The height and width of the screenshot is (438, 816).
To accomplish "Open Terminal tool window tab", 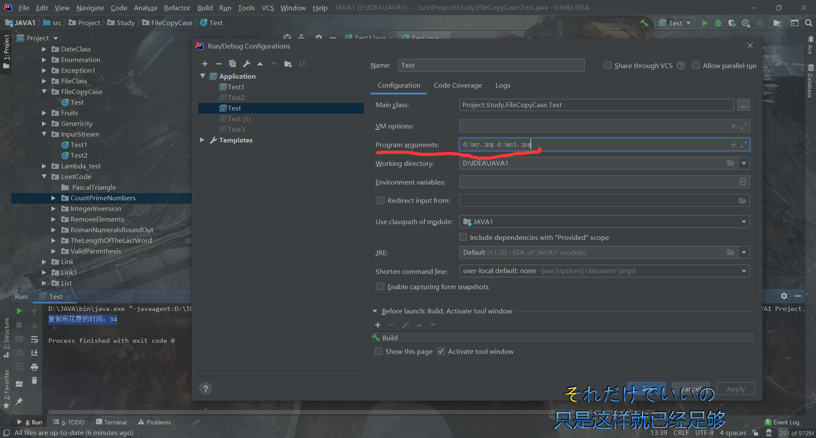I will pyautogui.click(x=111, y=422).
